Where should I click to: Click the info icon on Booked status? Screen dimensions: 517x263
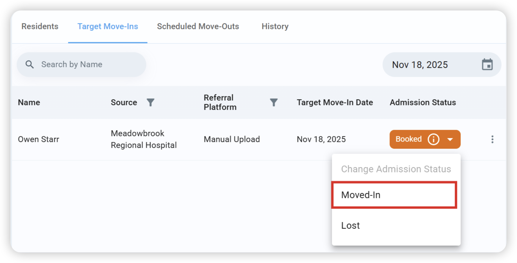point(433,139)
